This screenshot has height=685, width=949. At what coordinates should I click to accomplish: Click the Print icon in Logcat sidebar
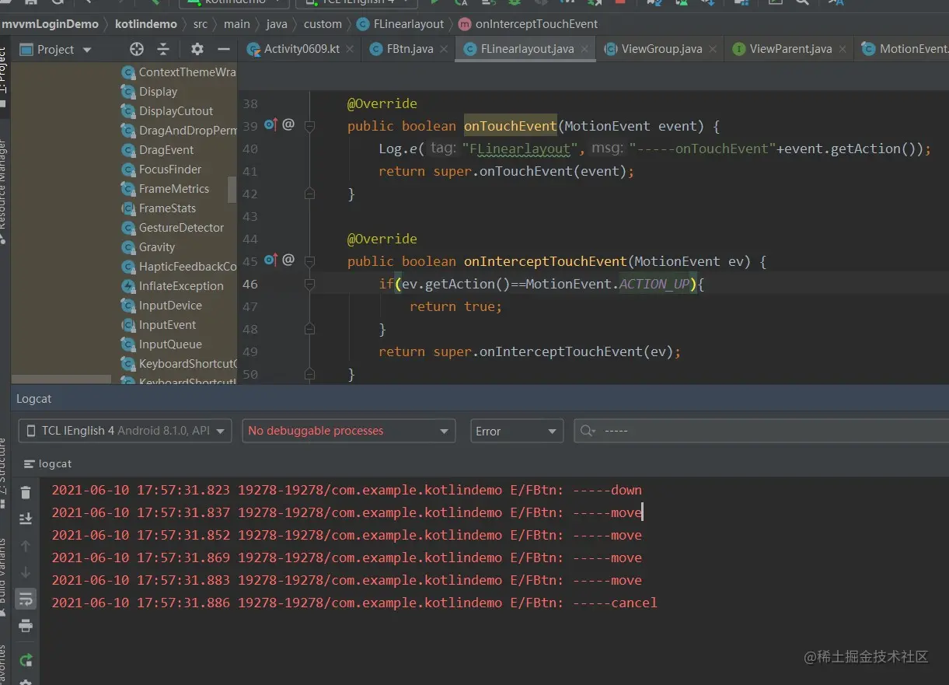[26, 626]
